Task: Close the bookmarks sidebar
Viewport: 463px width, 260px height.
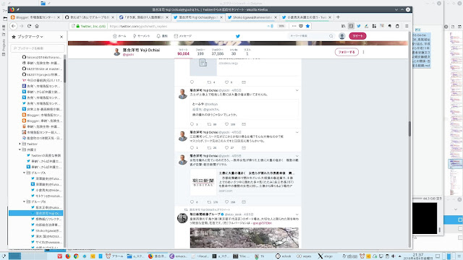Action: coord(61,37)
